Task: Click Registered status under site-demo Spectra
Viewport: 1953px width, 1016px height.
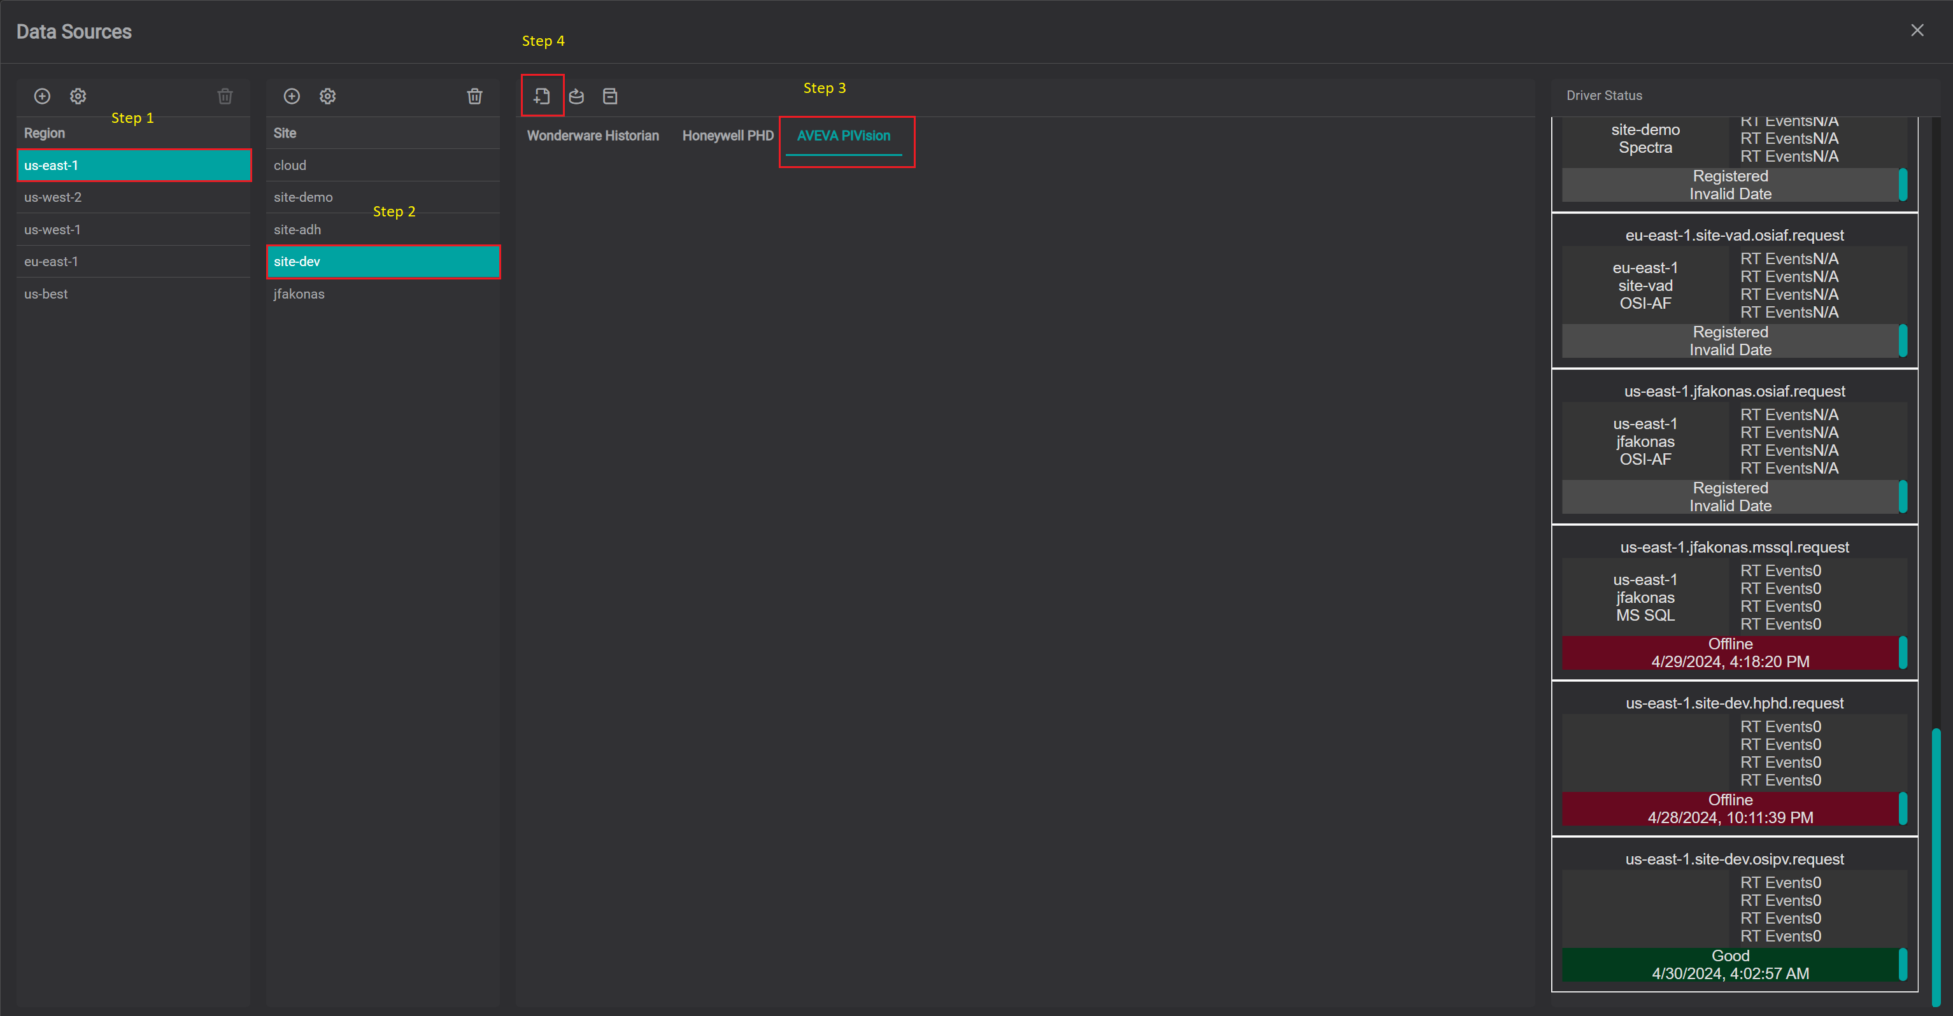Action: [x=1730, y=185]
